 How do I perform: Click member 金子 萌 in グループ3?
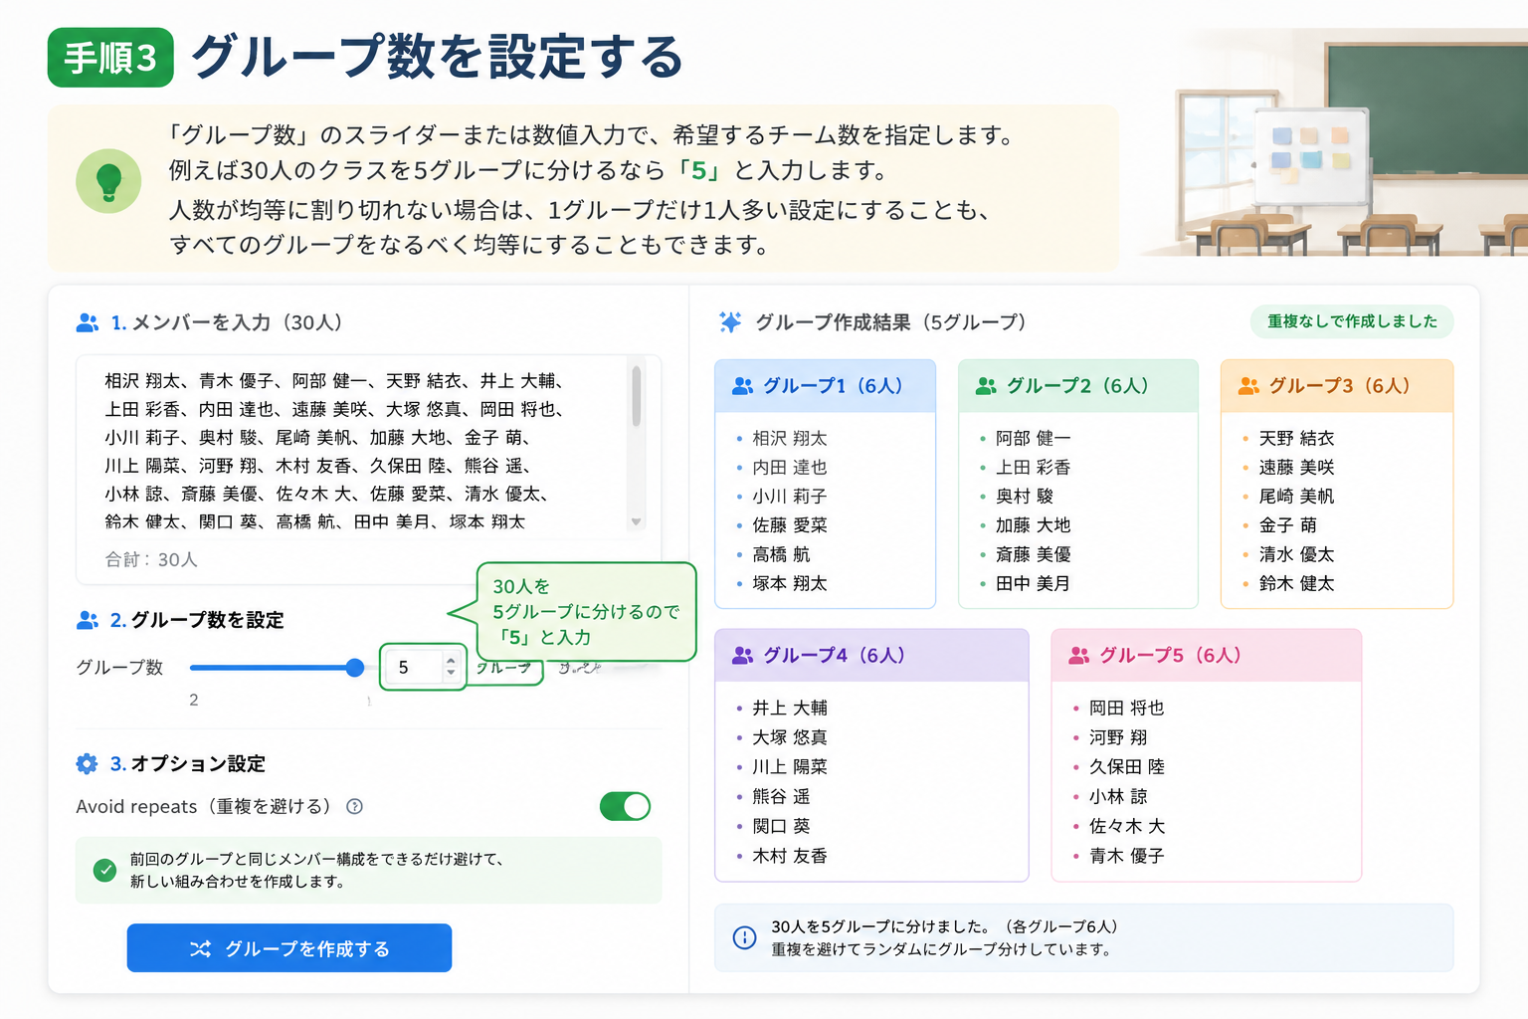click(x=1288, y=525)
